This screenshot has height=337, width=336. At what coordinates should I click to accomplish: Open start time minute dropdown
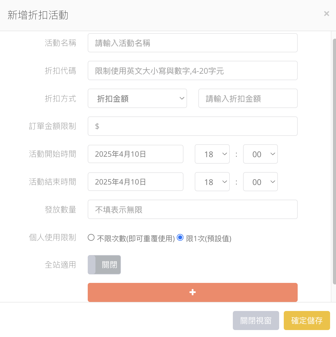click(260, 154)
